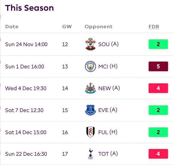Click the red FDR 4 badge for Tottenham

click(x=158, y=154)
